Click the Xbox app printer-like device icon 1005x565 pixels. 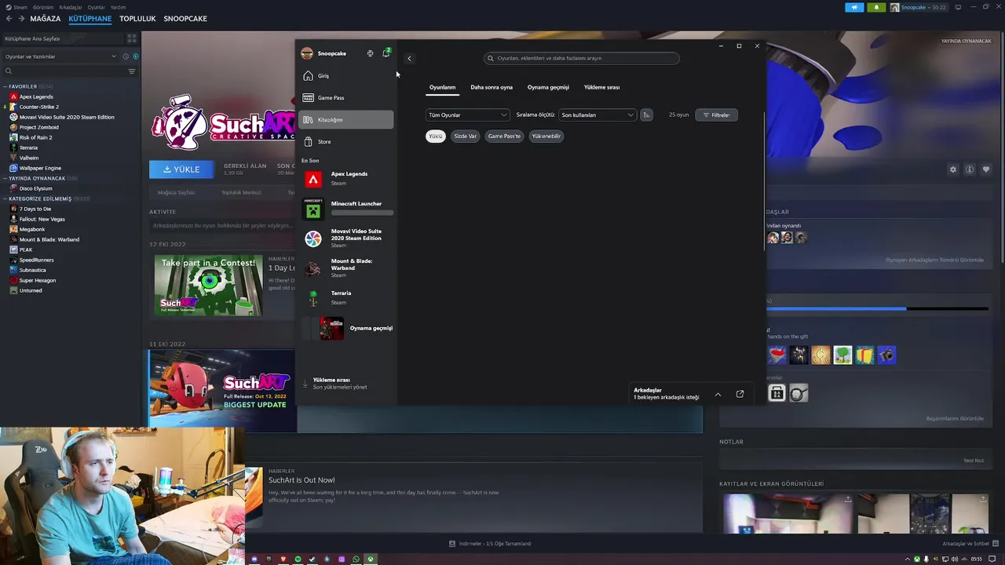click(x=370, y=53)
